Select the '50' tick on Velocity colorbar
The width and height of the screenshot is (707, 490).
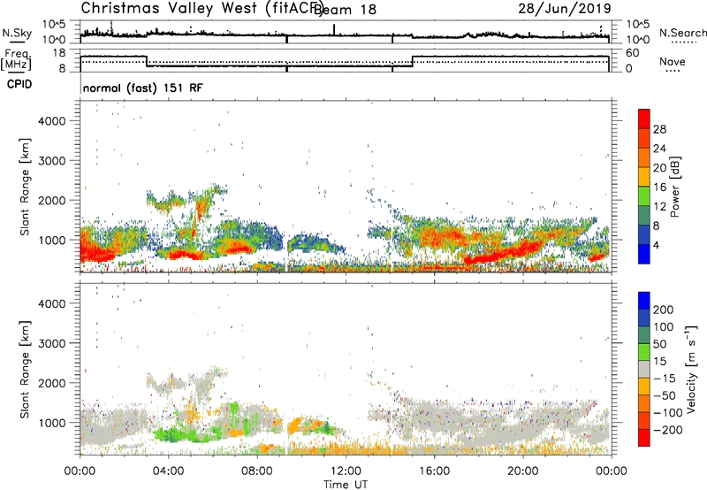(x=659, y=344)
